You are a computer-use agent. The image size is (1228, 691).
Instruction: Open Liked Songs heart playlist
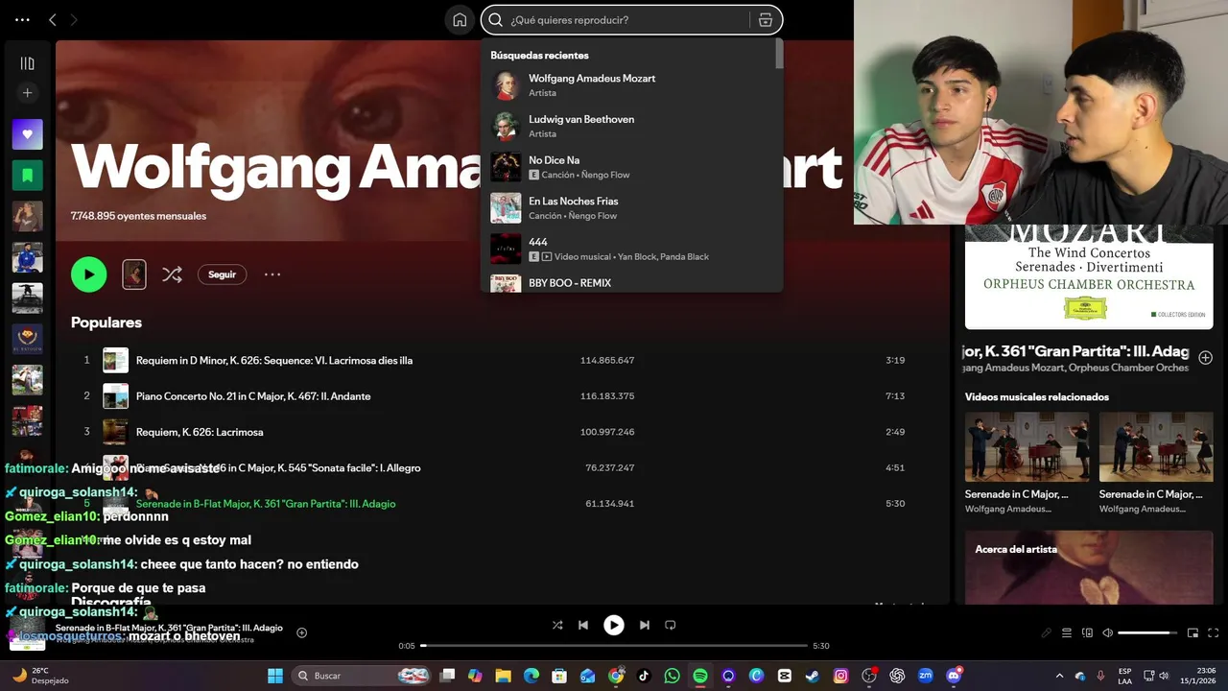(27, 134)
